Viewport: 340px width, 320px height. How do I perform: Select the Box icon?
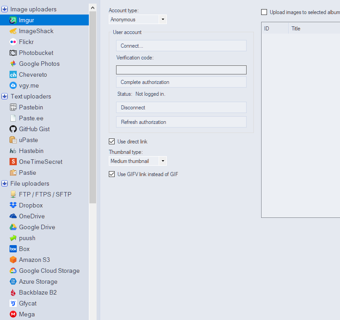click(13, 249)
